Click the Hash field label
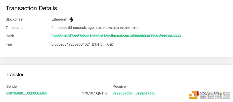The height and width of the screenshot is (102, 233). (10, 36)
